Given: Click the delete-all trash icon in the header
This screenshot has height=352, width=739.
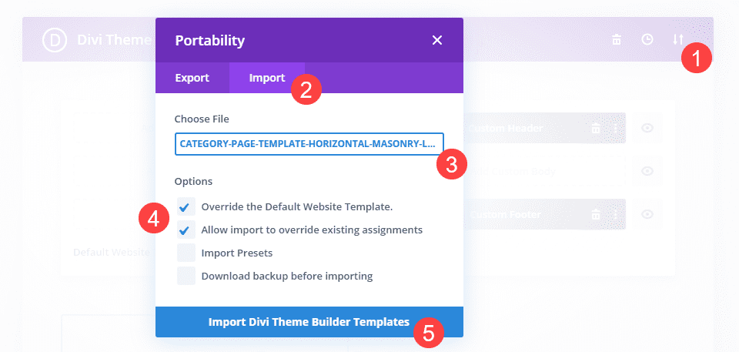Looking at the screenshot, I should coord(616,39).
